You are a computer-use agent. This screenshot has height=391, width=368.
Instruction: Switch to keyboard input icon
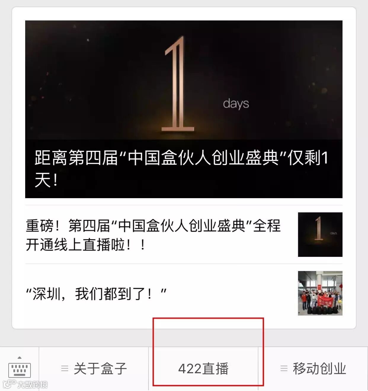[20, 369]
